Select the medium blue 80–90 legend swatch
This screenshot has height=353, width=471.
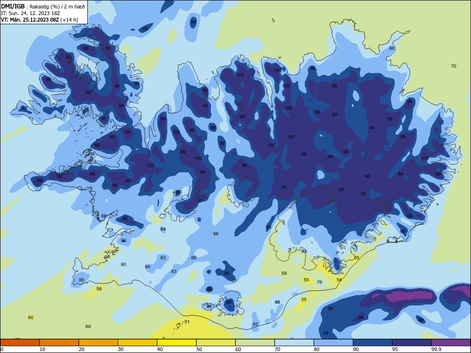(x=333, y=343)
